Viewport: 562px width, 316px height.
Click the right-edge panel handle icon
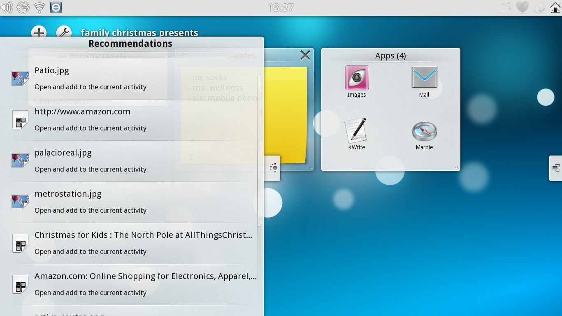coord(556,168)
